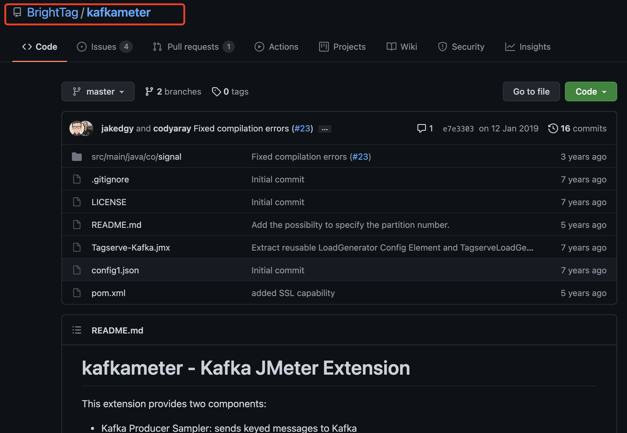Image resolution: width=627 pixels, height=433 pixels.
Task: Click the tags icon showing 0 tags
Action: coord(216,92)
